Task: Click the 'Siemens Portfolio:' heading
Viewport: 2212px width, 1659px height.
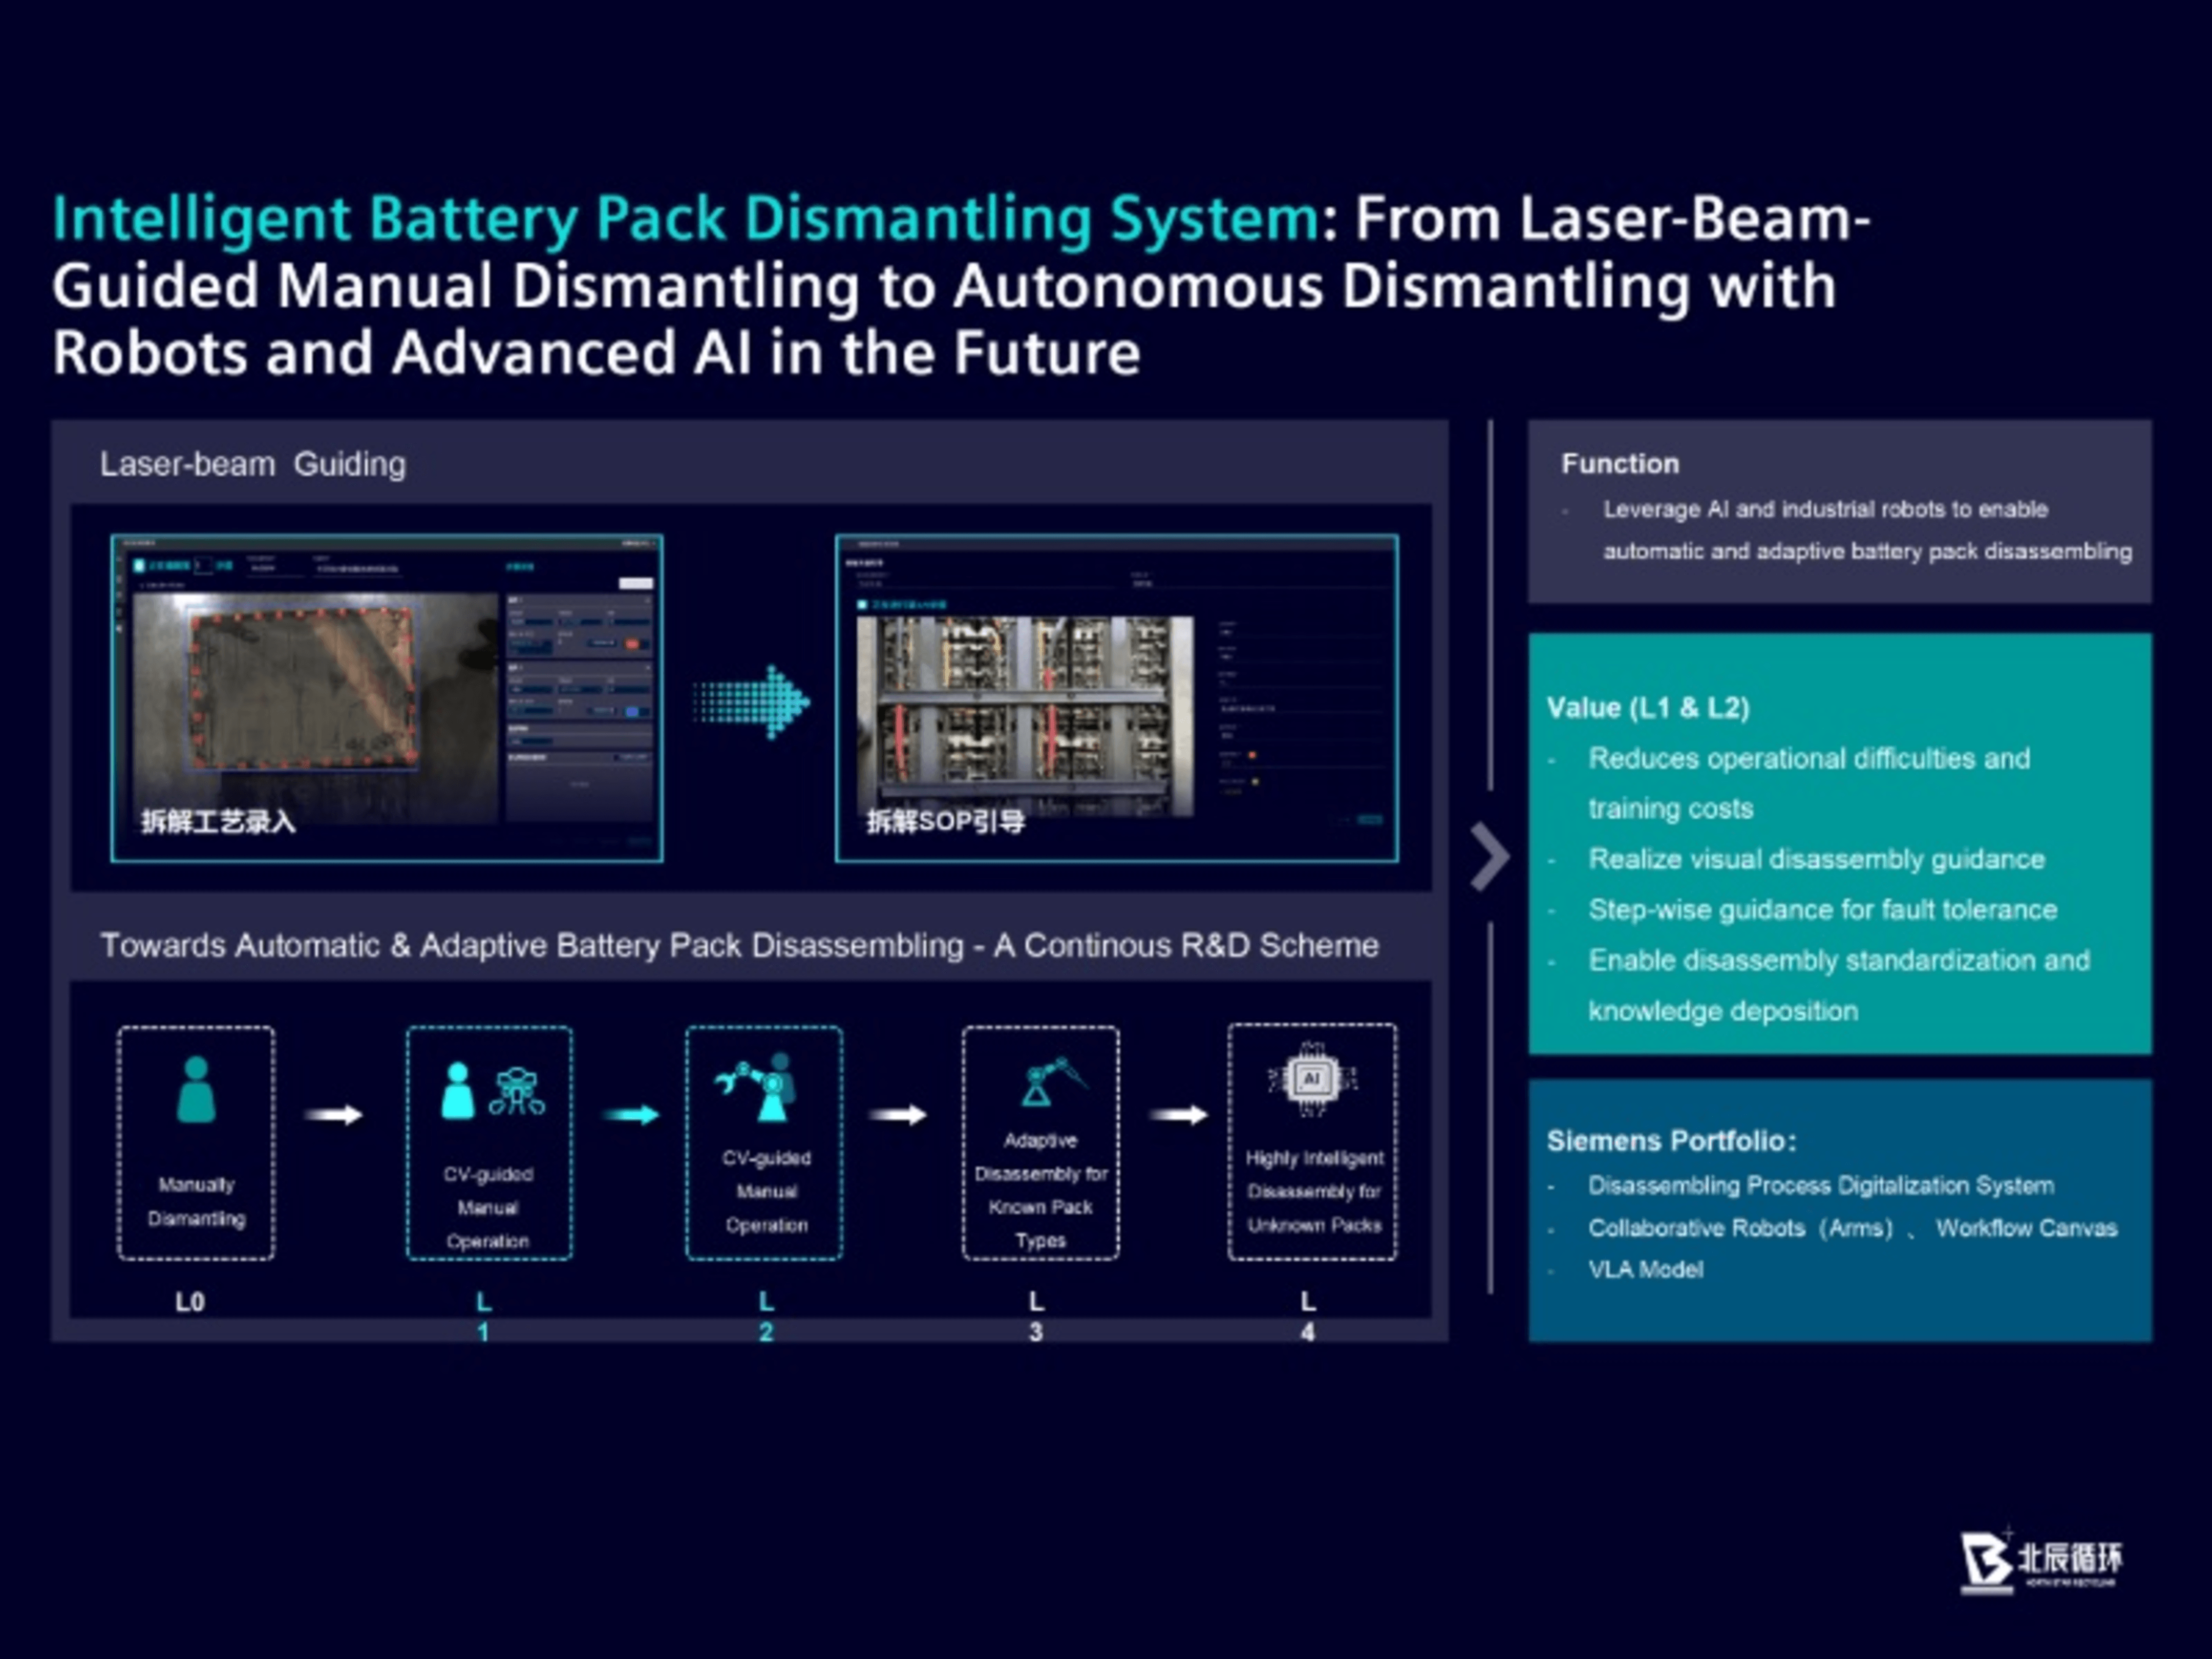Action: point(1671,1141)
